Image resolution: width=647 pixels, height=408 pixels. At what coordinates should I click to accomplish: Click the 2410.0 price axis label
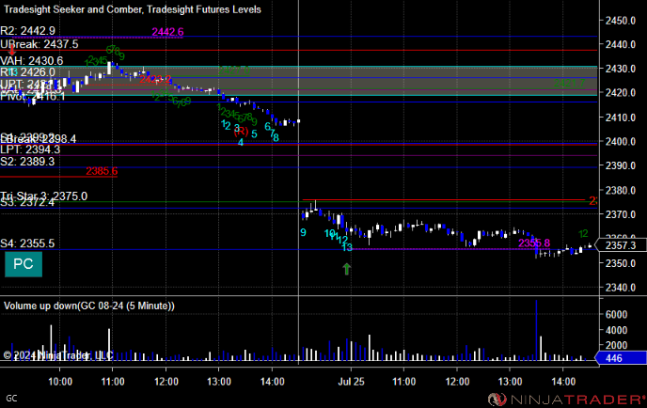click(620, 118)
